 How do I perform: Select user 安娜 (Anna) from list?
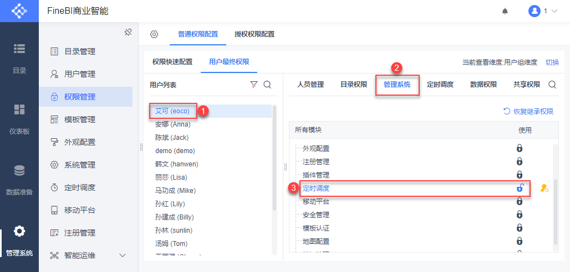[x=173, y=124]
